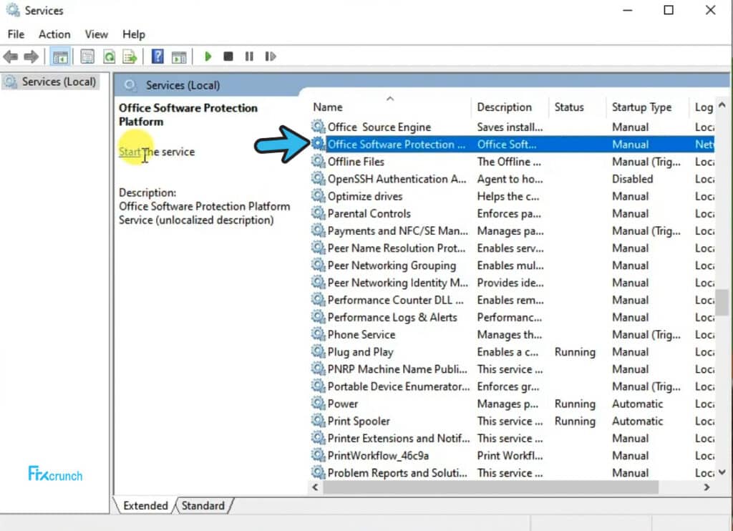
Task: Toggle the Show/Hide Console Tree icon
Action: (x=60, y=57)
